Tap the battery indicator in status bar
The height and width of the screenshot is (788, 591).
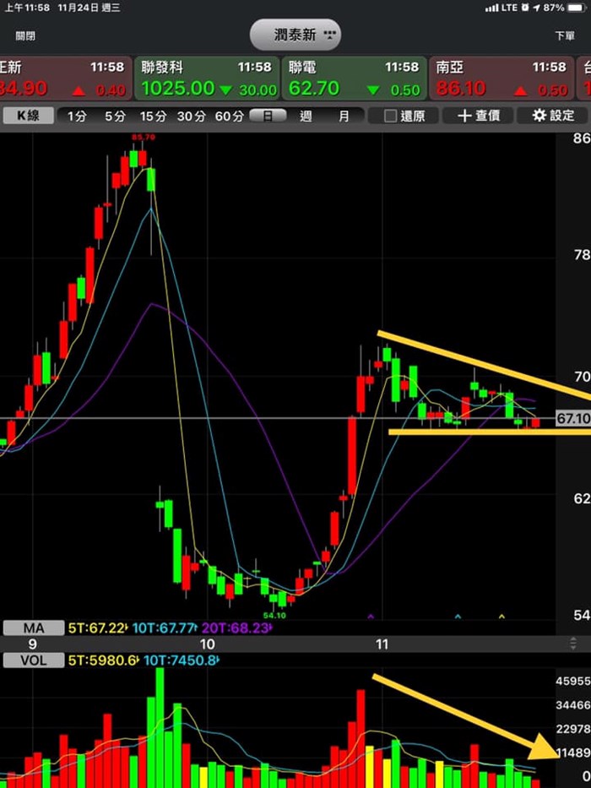coord(575,7)
